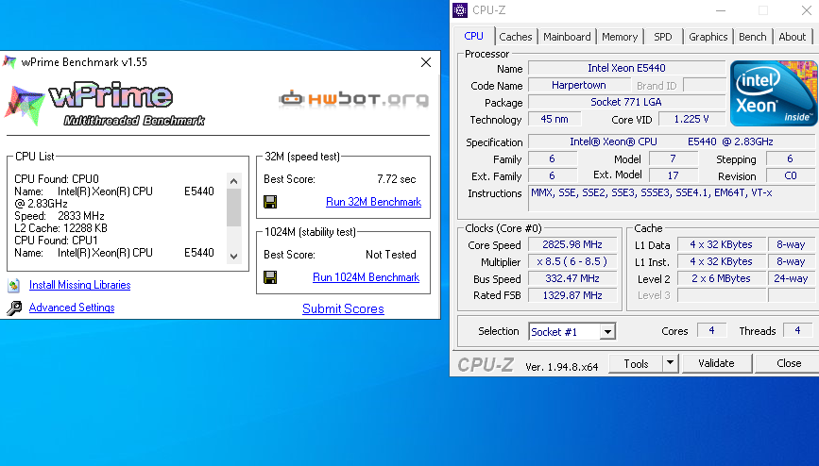
Task: Open the Mainboard tab
Action: 567,37
